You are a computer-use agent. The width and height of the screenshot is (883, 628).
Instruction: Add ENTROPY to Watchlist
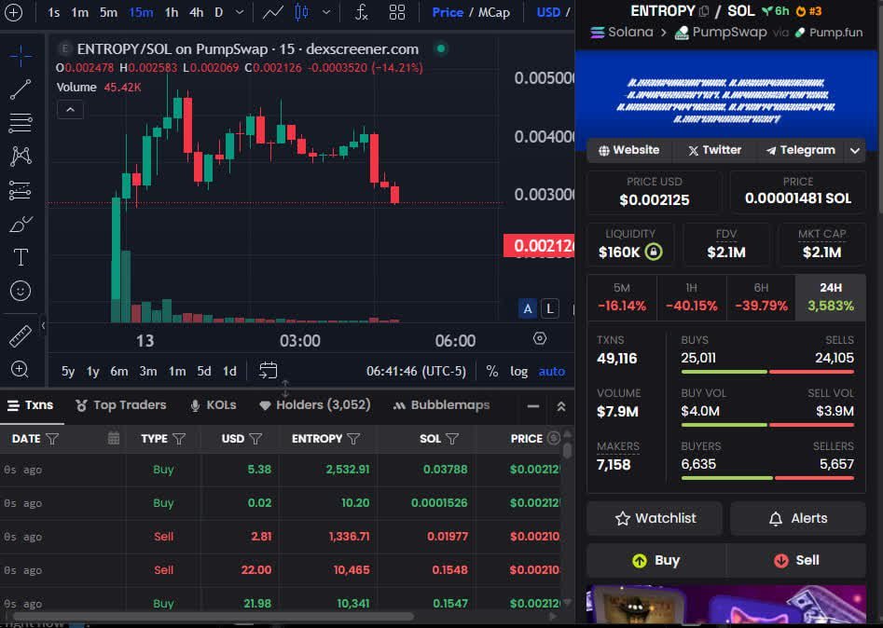coord(655,518)
